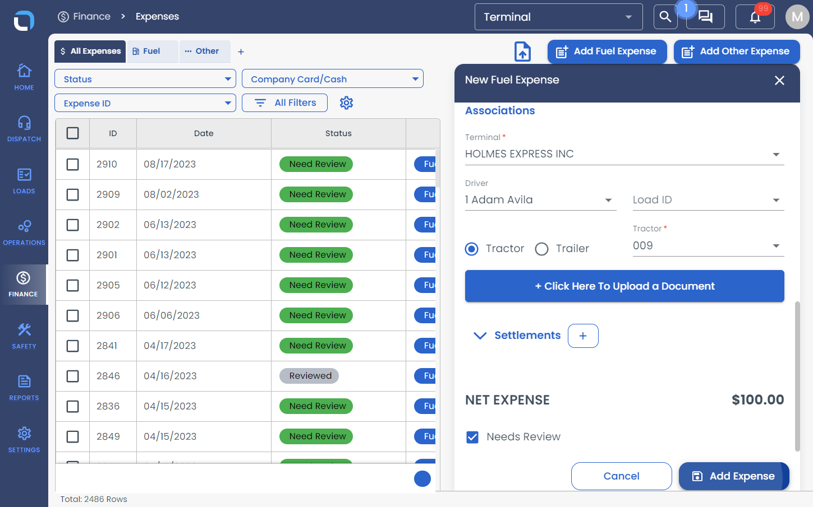Add settlement with plus button
This screenshot has height=507, width=813.
583,336
